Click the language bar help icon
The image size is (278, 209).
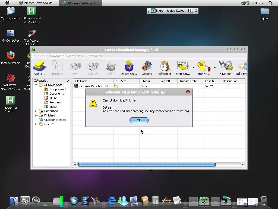(190, 11)
